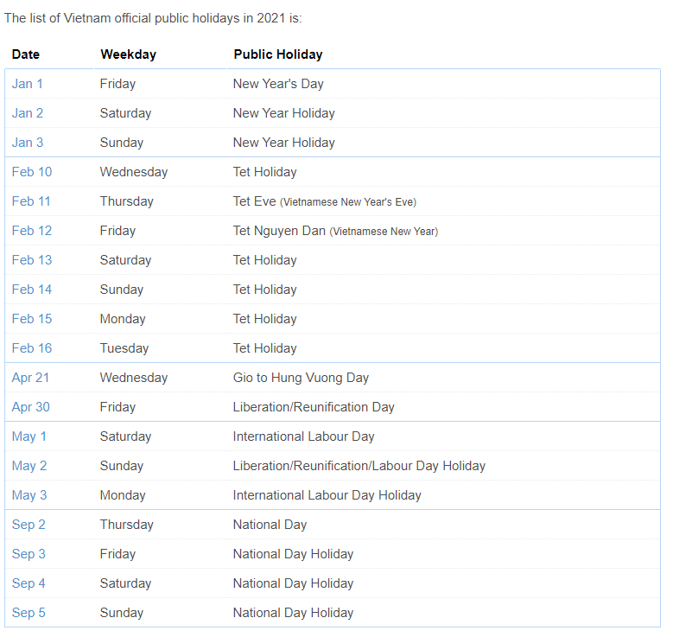Click the Public Holiday column header
Viewport: 673px width, 637px height.
coord(277,54)
